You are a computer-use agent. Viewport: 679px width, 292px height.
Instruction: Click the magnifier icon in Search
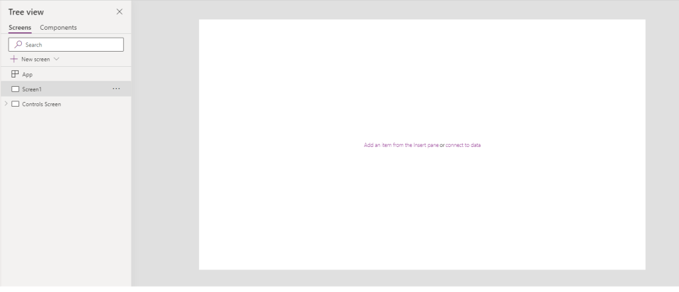click(18, 44)
